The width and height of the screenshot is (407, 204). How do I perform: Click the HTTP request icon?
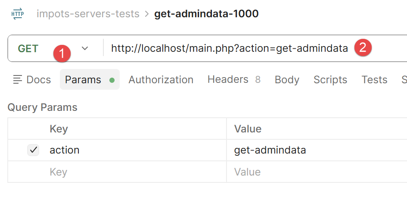pos(18,14)
